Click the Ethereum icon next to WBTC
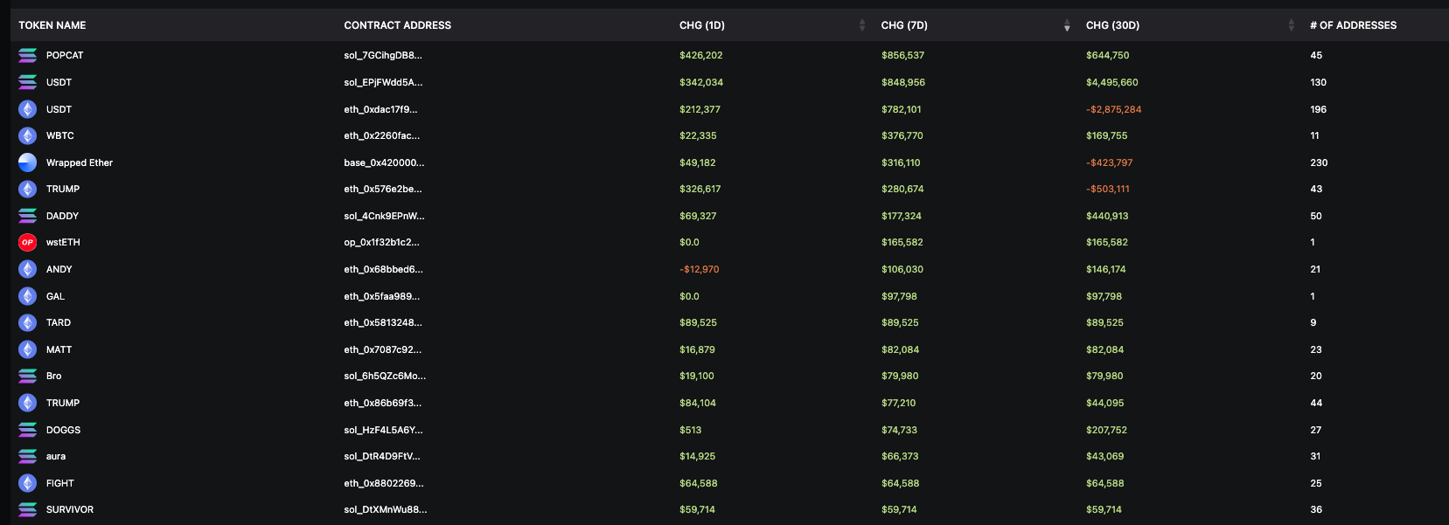This screenshot has width=1449, height=525. coord(28,135)
